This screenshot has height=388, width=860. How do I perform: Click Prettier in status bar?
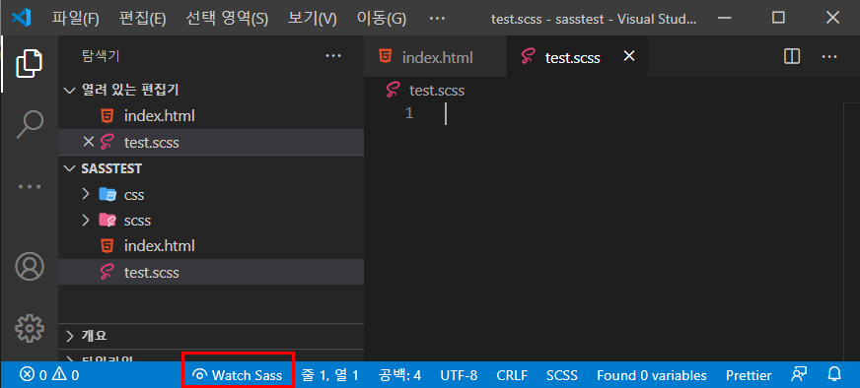click(x=749, y=375)
